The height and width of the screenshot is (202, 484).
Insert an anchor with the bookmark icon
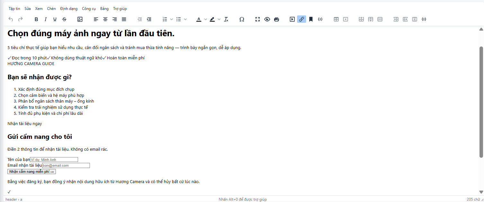(x=311, y=19)
